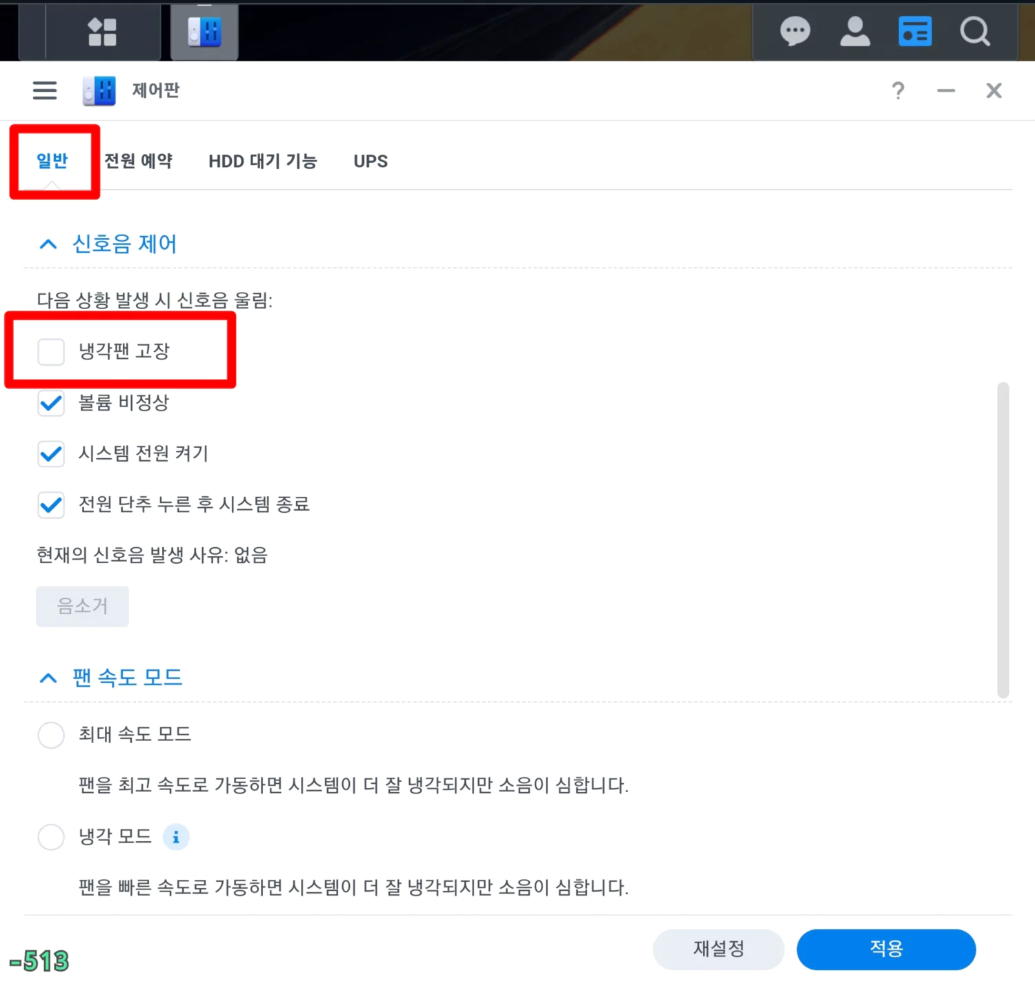Close the 제어판 window
This screenshot has width=1035, height=984.
[x=994, y=90]
